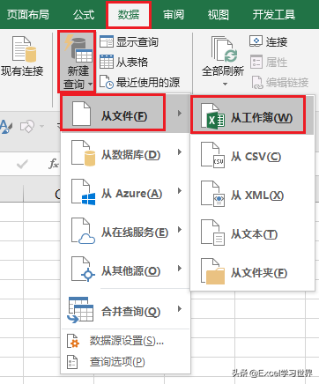Image resolution: width=319 pixels, height=384 pixels.
Task: Expand the 从其他源 submenu arrow
Action: point(180,269)
